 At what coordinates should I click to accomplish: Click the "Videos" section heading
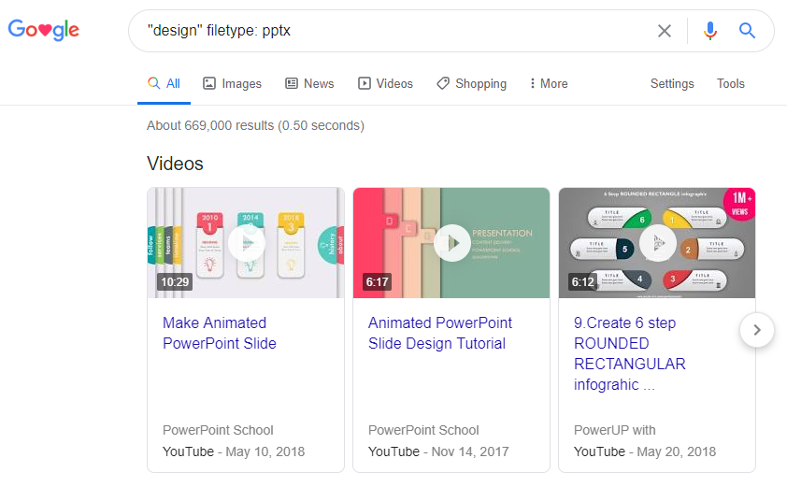click(x=175, y=164)
